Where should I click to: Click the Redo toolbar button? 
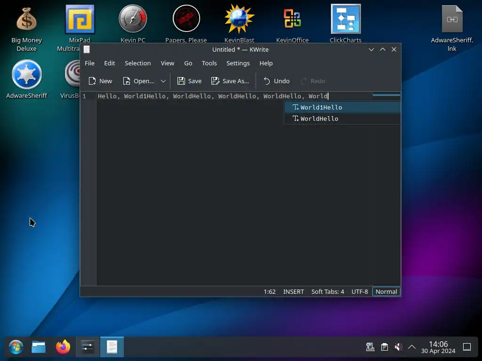click(313, 81)
